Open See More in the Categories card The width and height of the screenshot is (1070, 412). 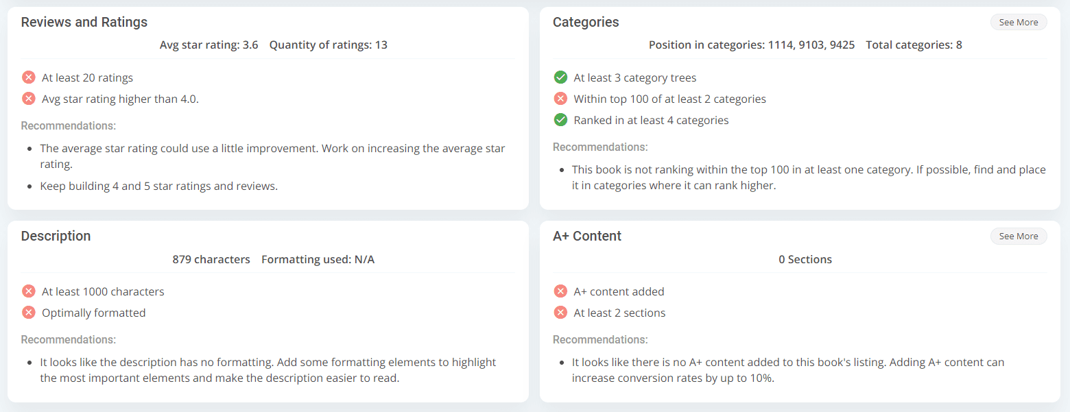(1018, 23)
